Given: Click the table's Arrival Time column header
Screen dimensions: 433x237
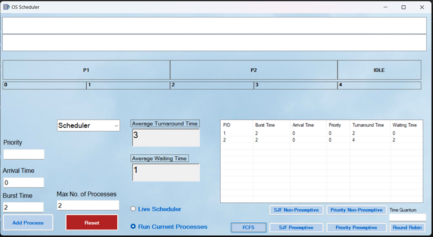Looking at the screenshot, I should [308, 125].
